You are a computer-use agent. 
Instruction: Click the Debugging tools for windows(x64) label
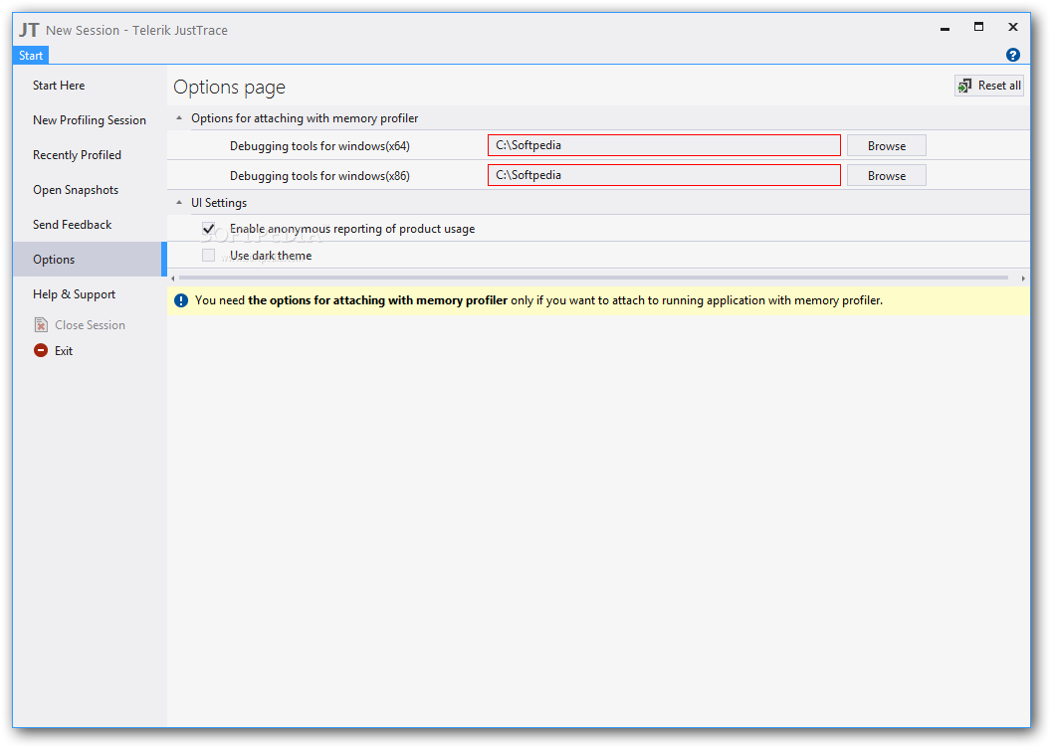tap(319, 146)
